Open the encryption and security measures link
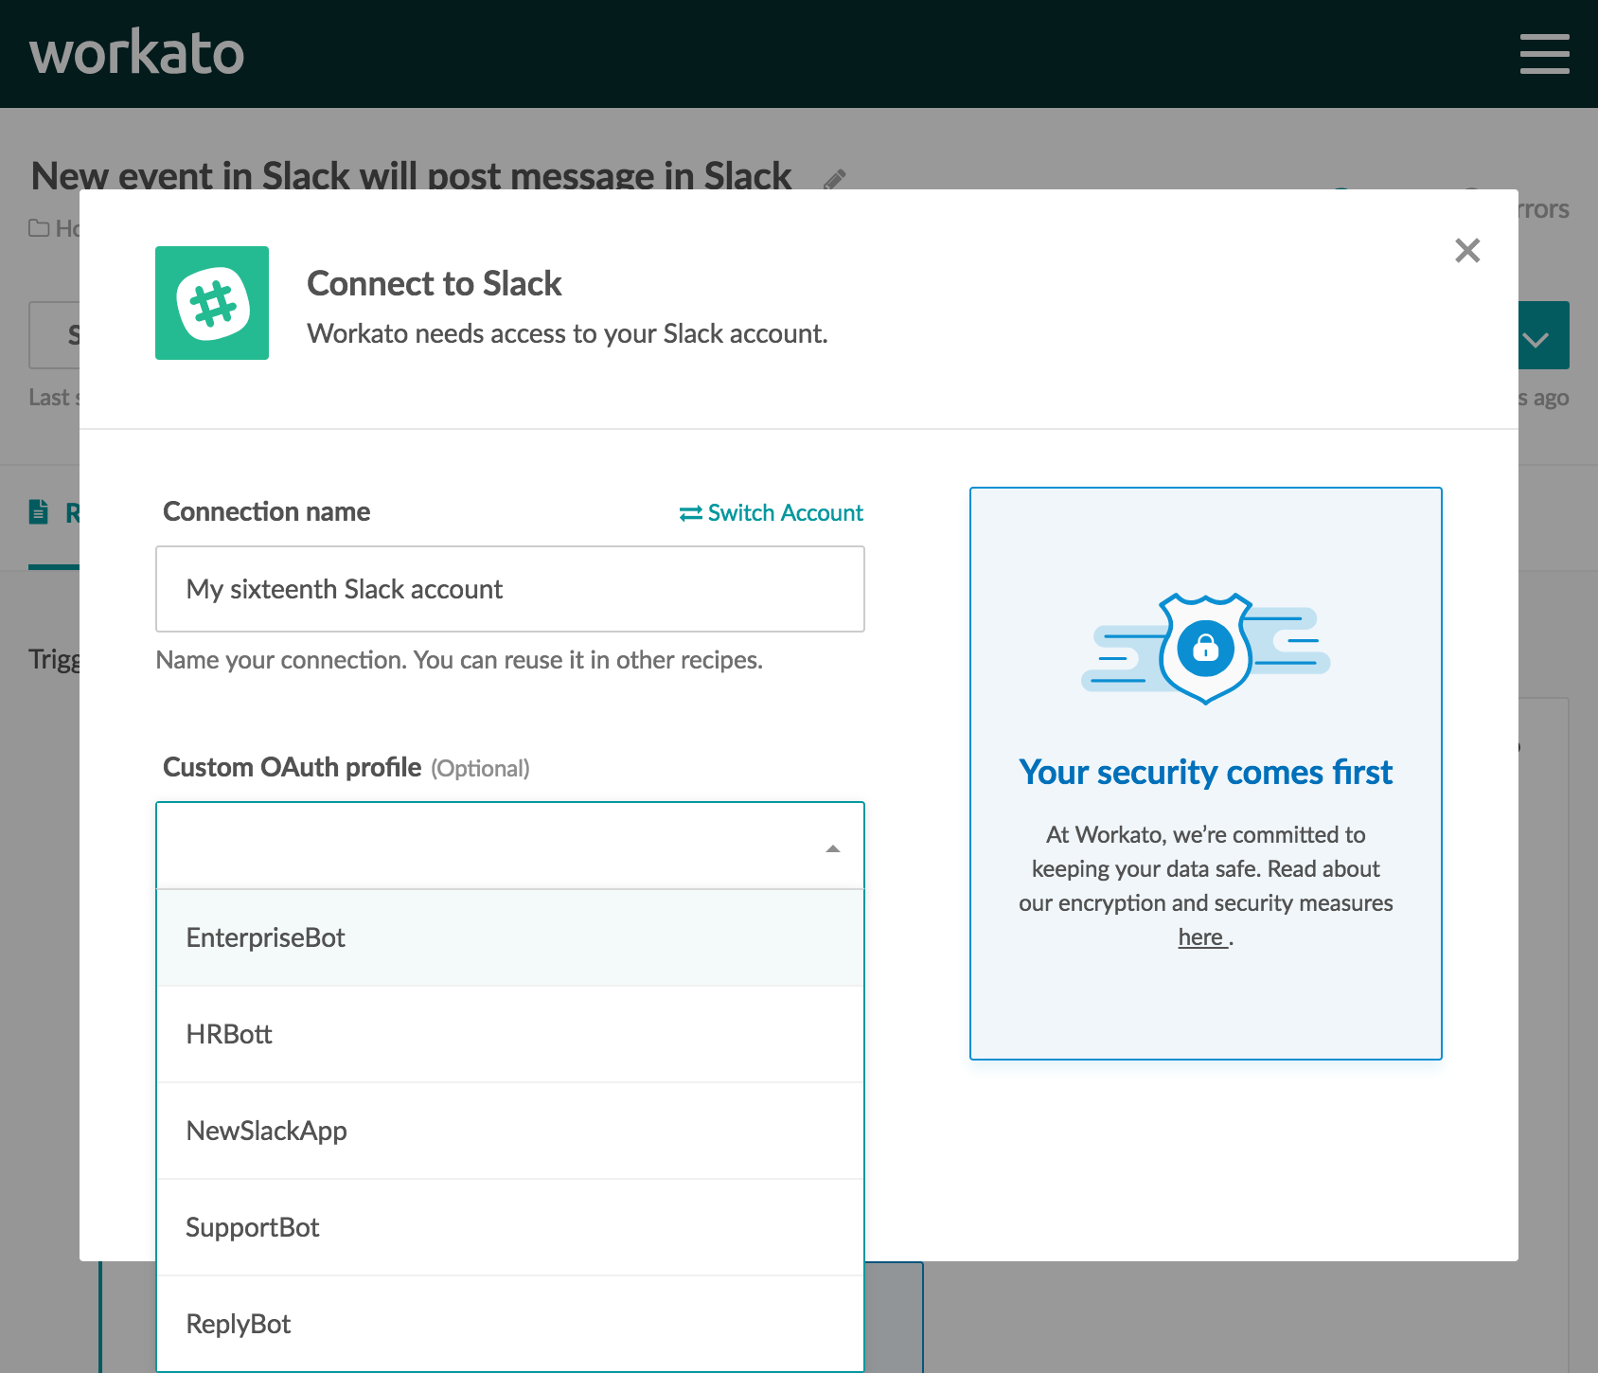1598x1373 pixels. [1200, 936]
